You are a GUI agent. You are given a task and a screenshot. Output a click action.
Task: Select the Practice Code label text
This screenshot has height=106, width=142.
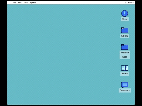125,55
